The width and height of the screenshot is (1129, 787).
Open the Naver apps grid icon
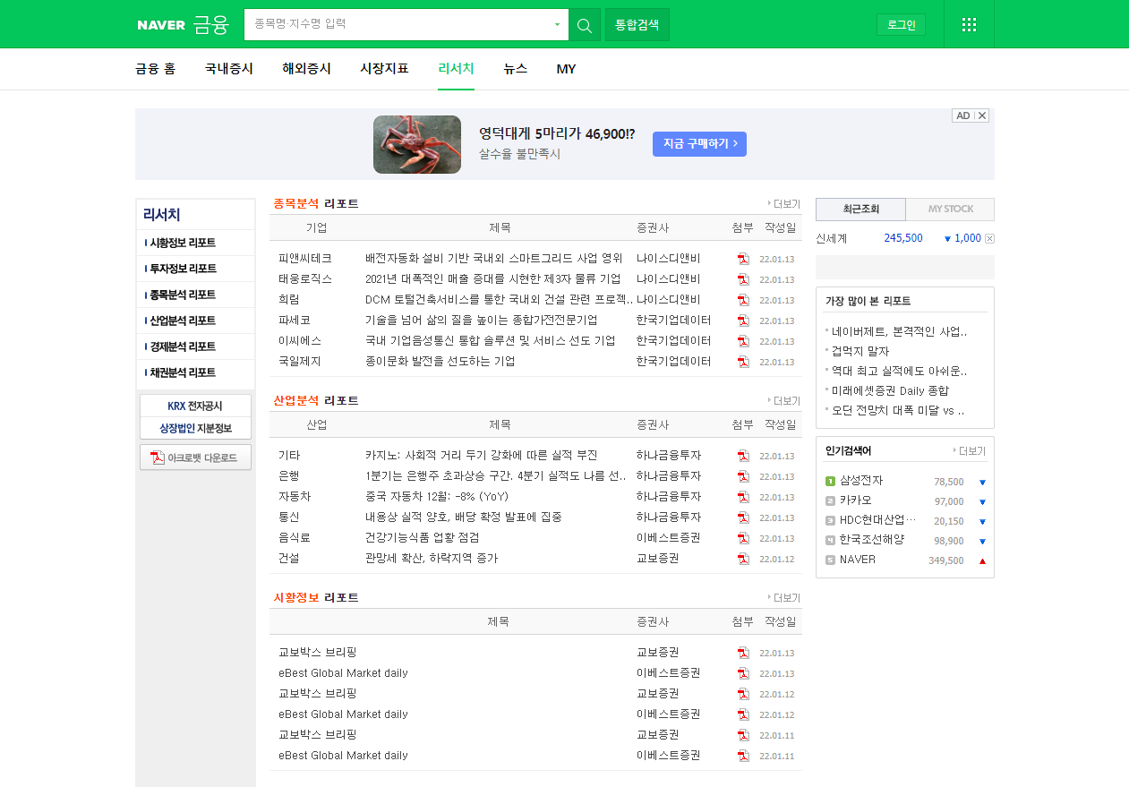click(x=969, y=25)
